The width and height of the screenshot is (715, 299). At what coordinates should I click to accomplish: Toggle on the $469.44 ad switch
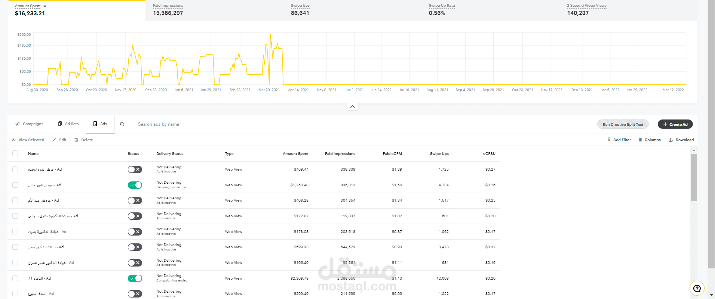[x=135, y=169]
